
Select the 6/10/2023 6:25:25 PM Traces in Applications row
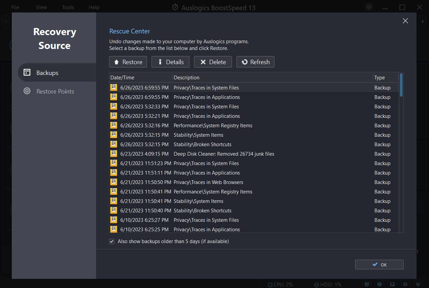pos(254,229)
